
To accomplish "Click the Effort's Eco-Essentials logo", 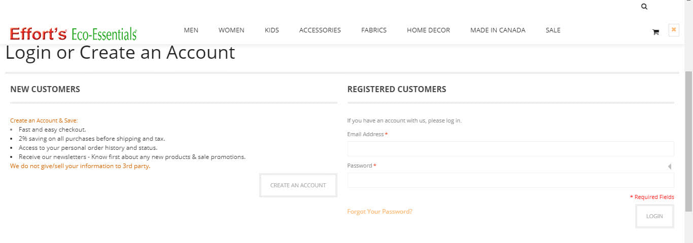I will pos(73,34).
